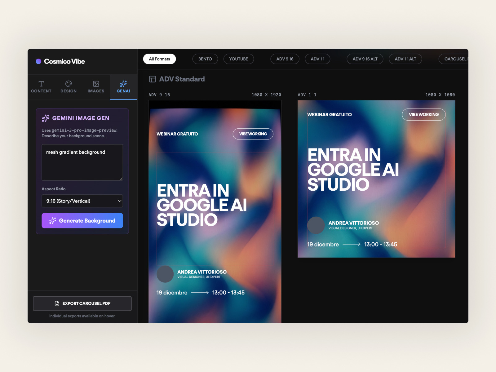Show YouTube format previews

(238, 59)
